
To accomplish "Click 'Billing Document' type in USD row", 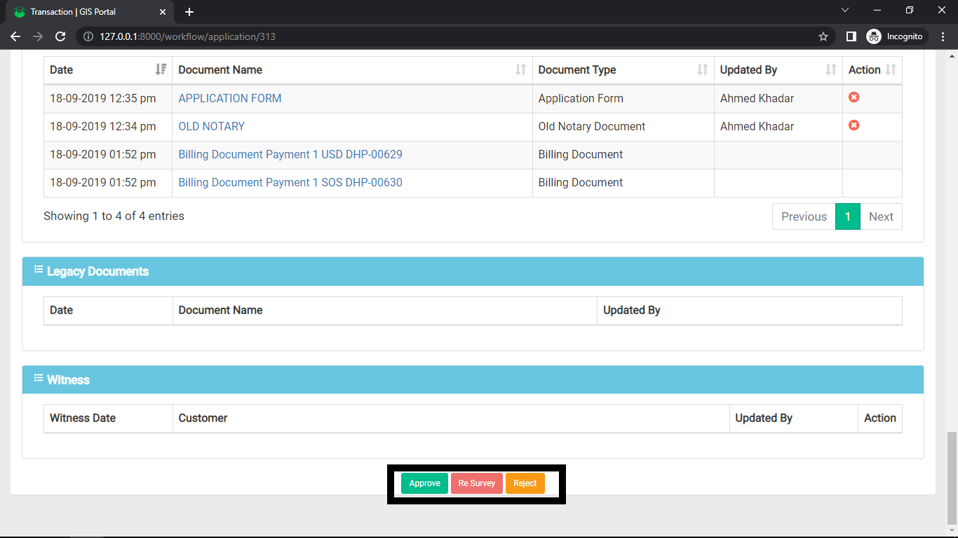I will (581, 154).
